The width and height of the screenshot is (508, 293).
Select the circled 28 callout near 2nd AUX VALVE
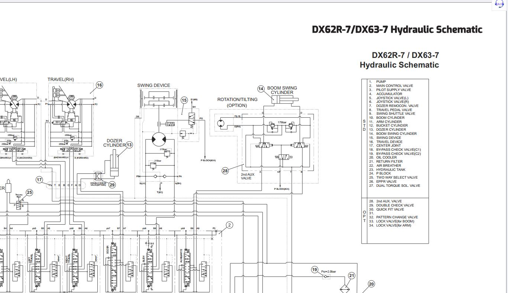click(225, 171)
